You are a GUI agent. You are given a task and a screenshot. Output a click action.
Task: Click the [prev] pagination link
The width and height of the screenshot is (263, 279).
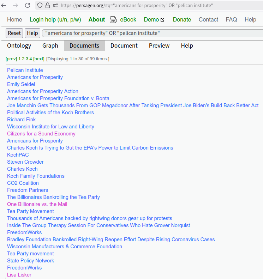click(11, 59)
